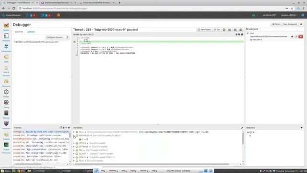307x173 pixels.
Task: Click the step into debugger icon
Action: click(x=230, y=30)
